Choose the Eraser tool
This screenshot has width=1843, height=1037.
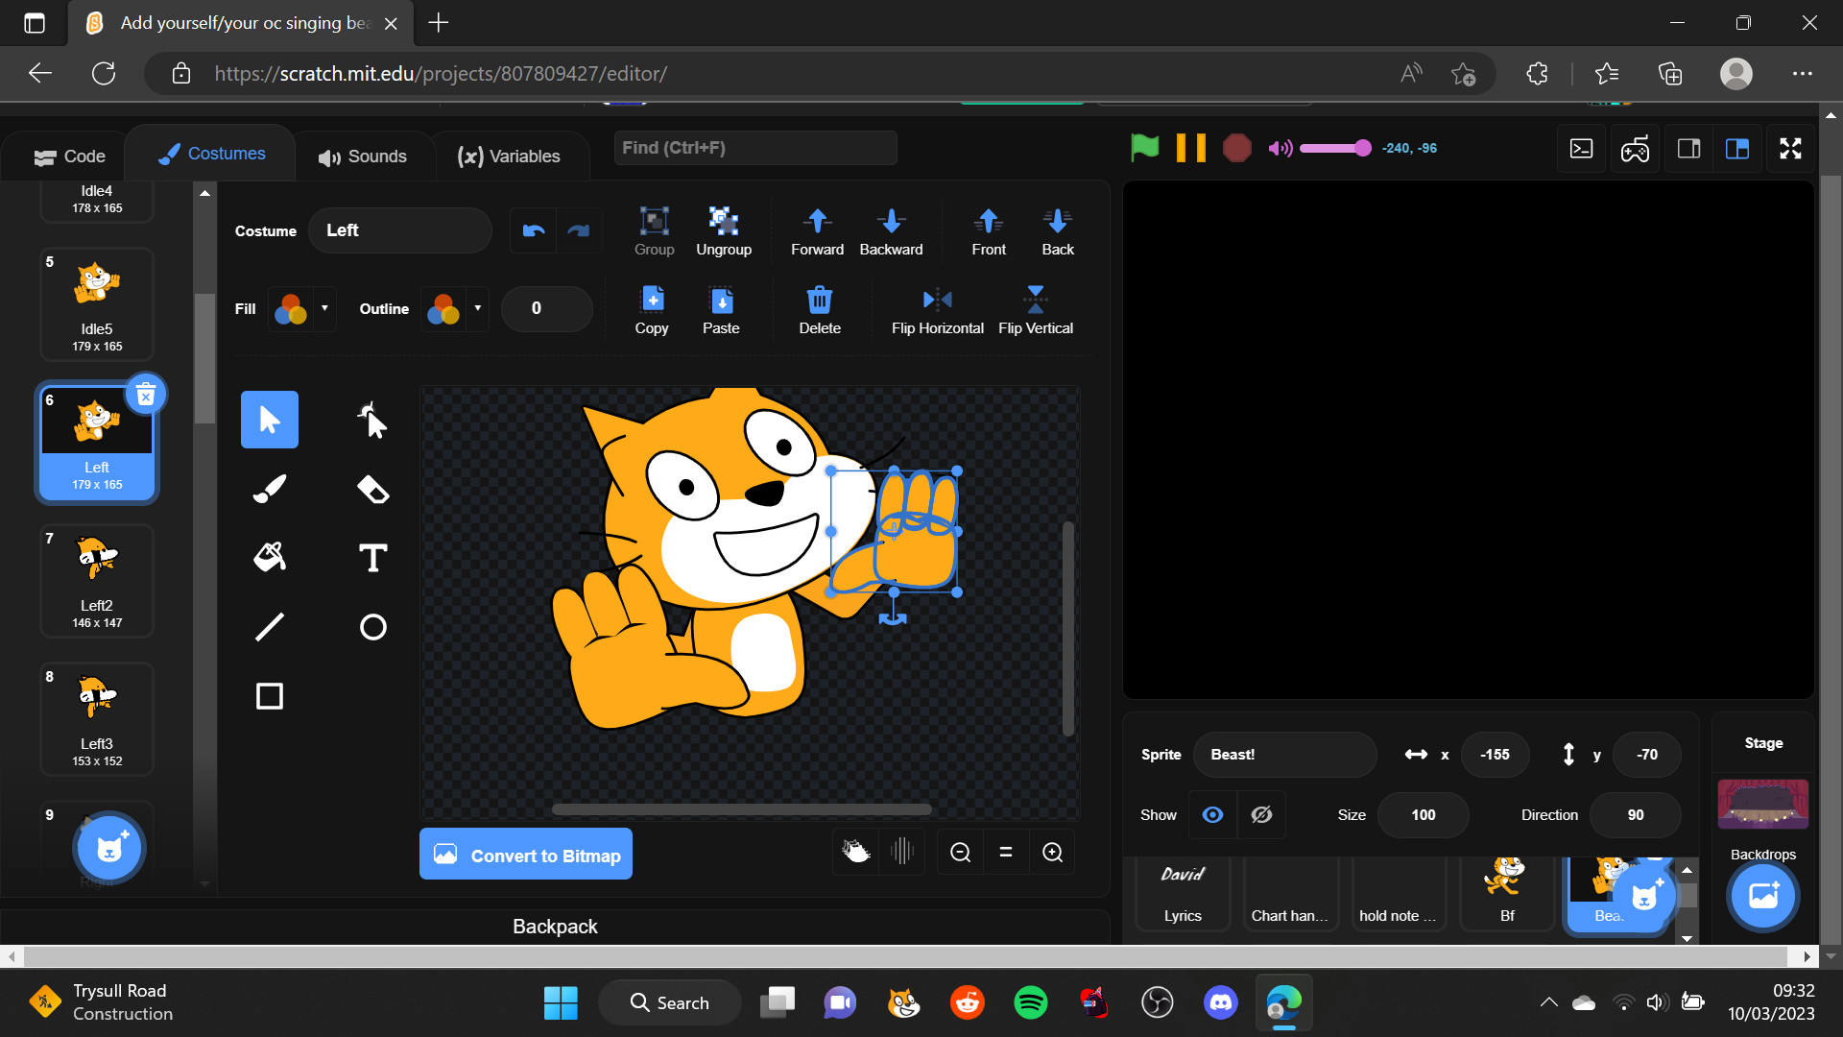pyautogui.click(x=371, y=489)
